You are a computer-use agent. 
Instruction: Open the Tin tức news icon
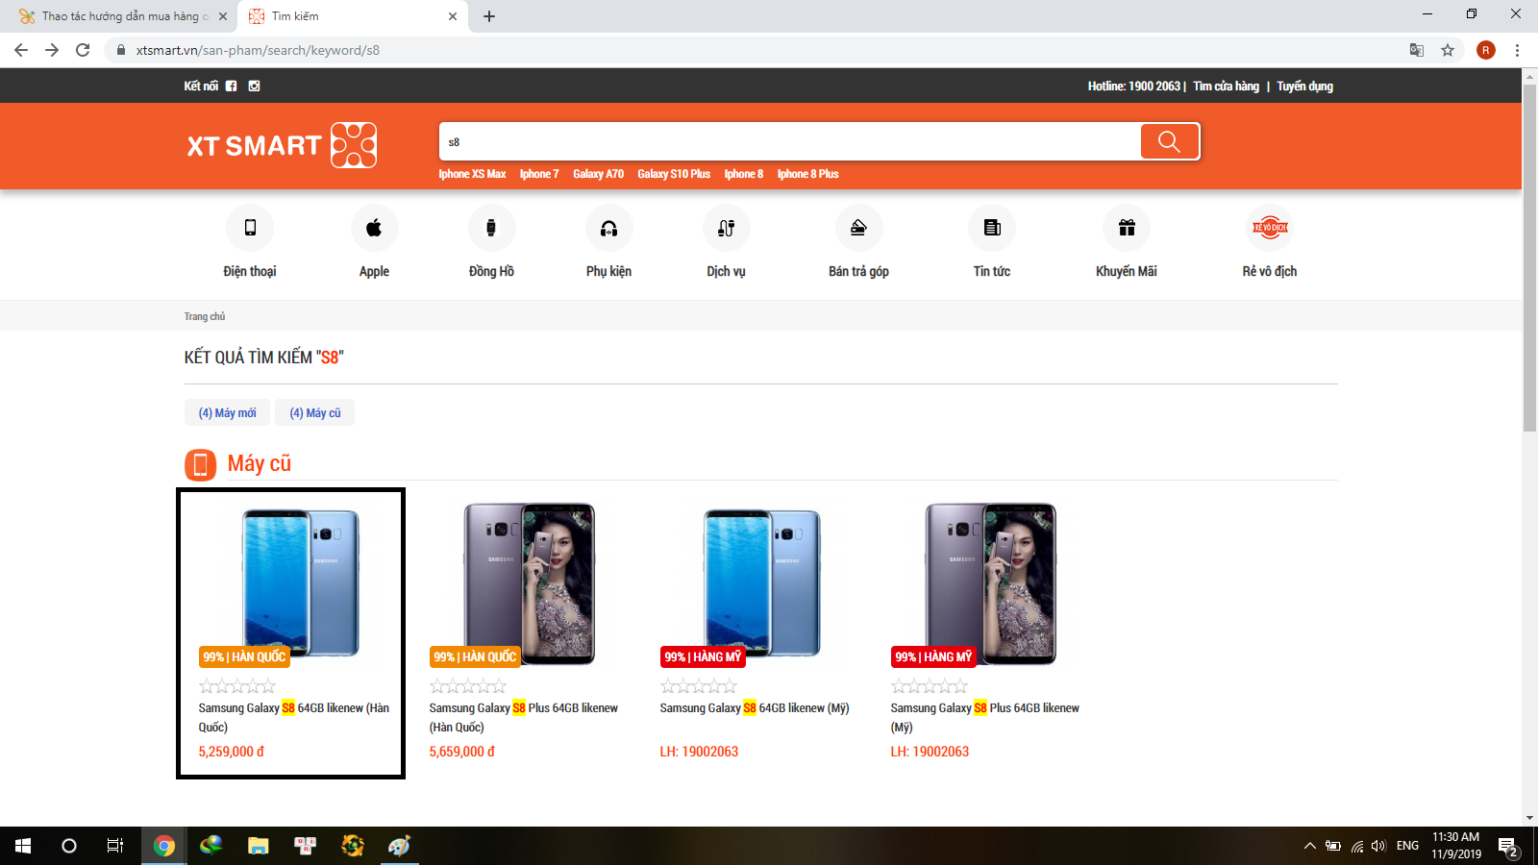click(991, 228)
